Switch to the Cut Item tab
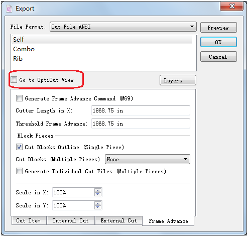Screen dimensions: 248x238 click(x=29, y=220)
